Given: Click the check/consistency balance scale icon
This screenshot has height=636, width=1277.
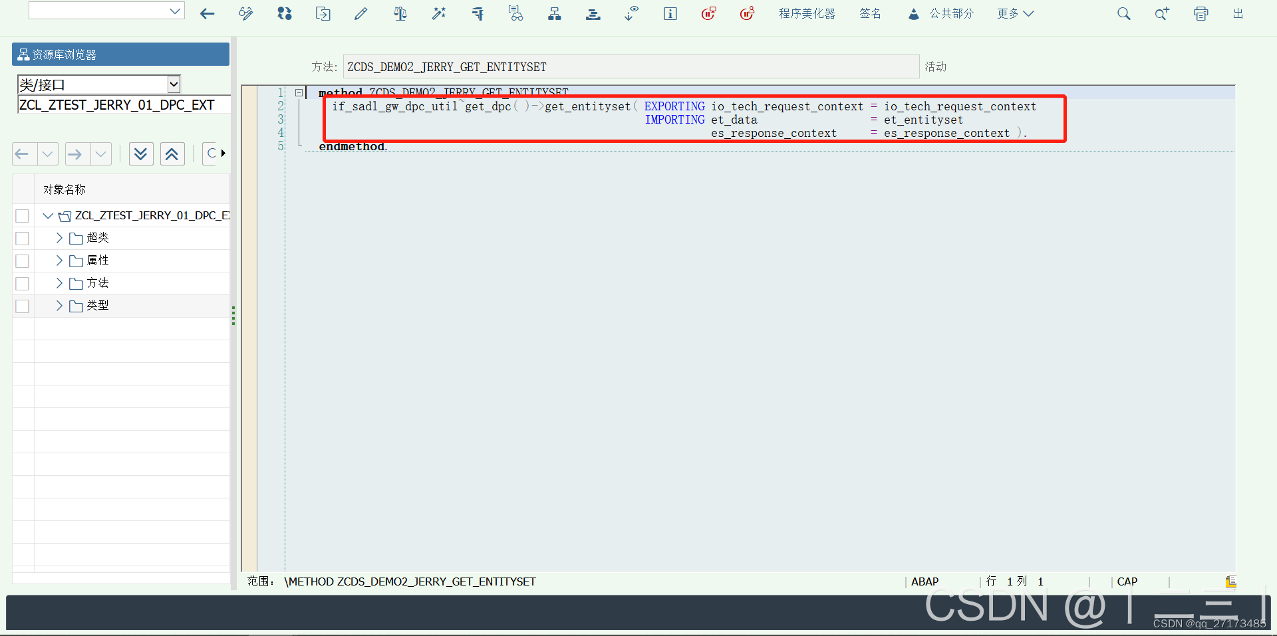Looking at the screenshot, I should coord(400,13).
